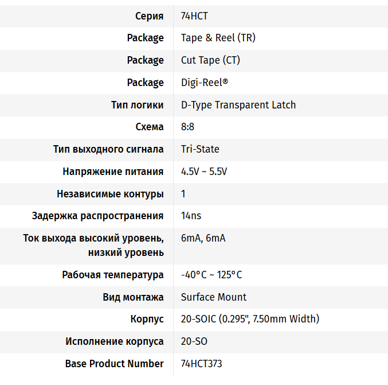388x385 pixels.
Task: Select the Рабочая температура label
Action: coord(113,275)
